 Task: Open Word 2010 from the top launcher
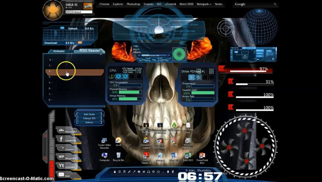coord(187,4)
